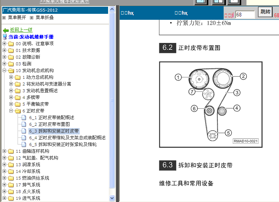Image resolution: width=279 pixels, height=202 pixels.
Task: Click the 菜单展开 list icon
Action: pos(4,18)
